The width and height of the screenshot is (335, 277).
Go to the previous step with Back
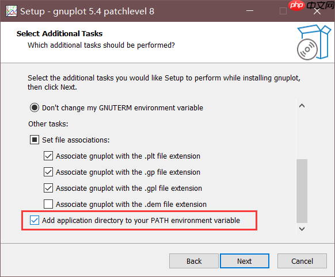[x=194, y=261]
